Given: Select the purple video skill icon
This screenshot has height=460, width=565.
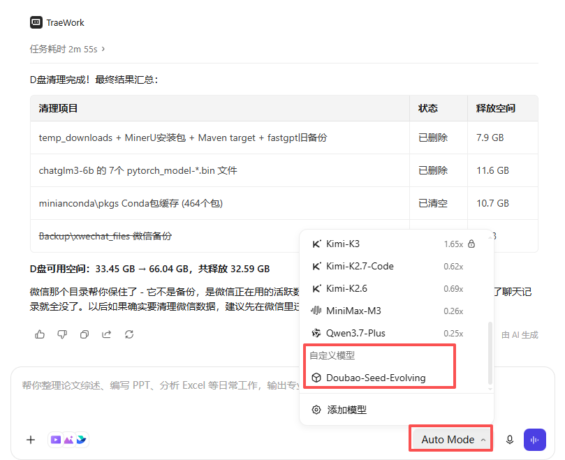Looking at the screenshot, I should [x=56, y=440].
